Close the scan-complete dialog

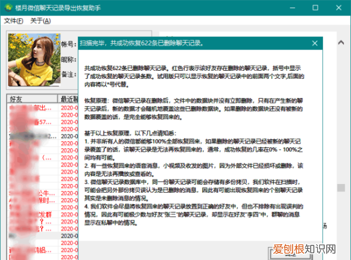point(315,43)
